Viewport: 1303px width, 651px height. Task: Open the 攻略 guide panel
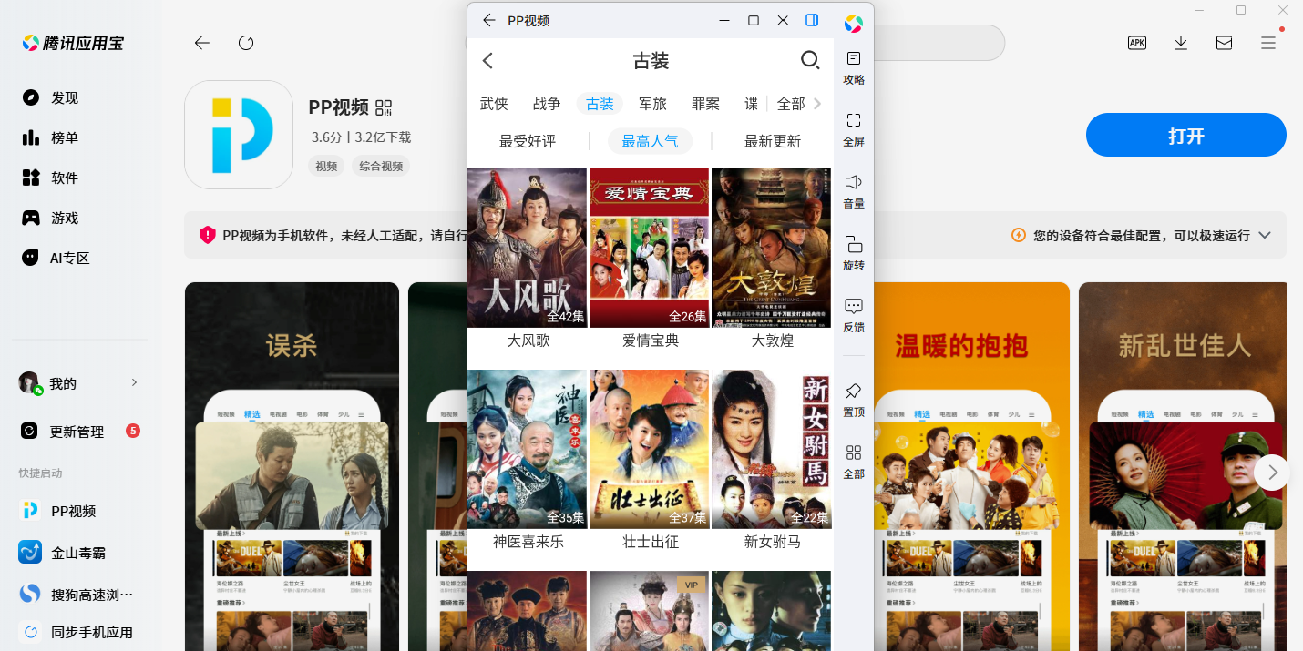854,68
